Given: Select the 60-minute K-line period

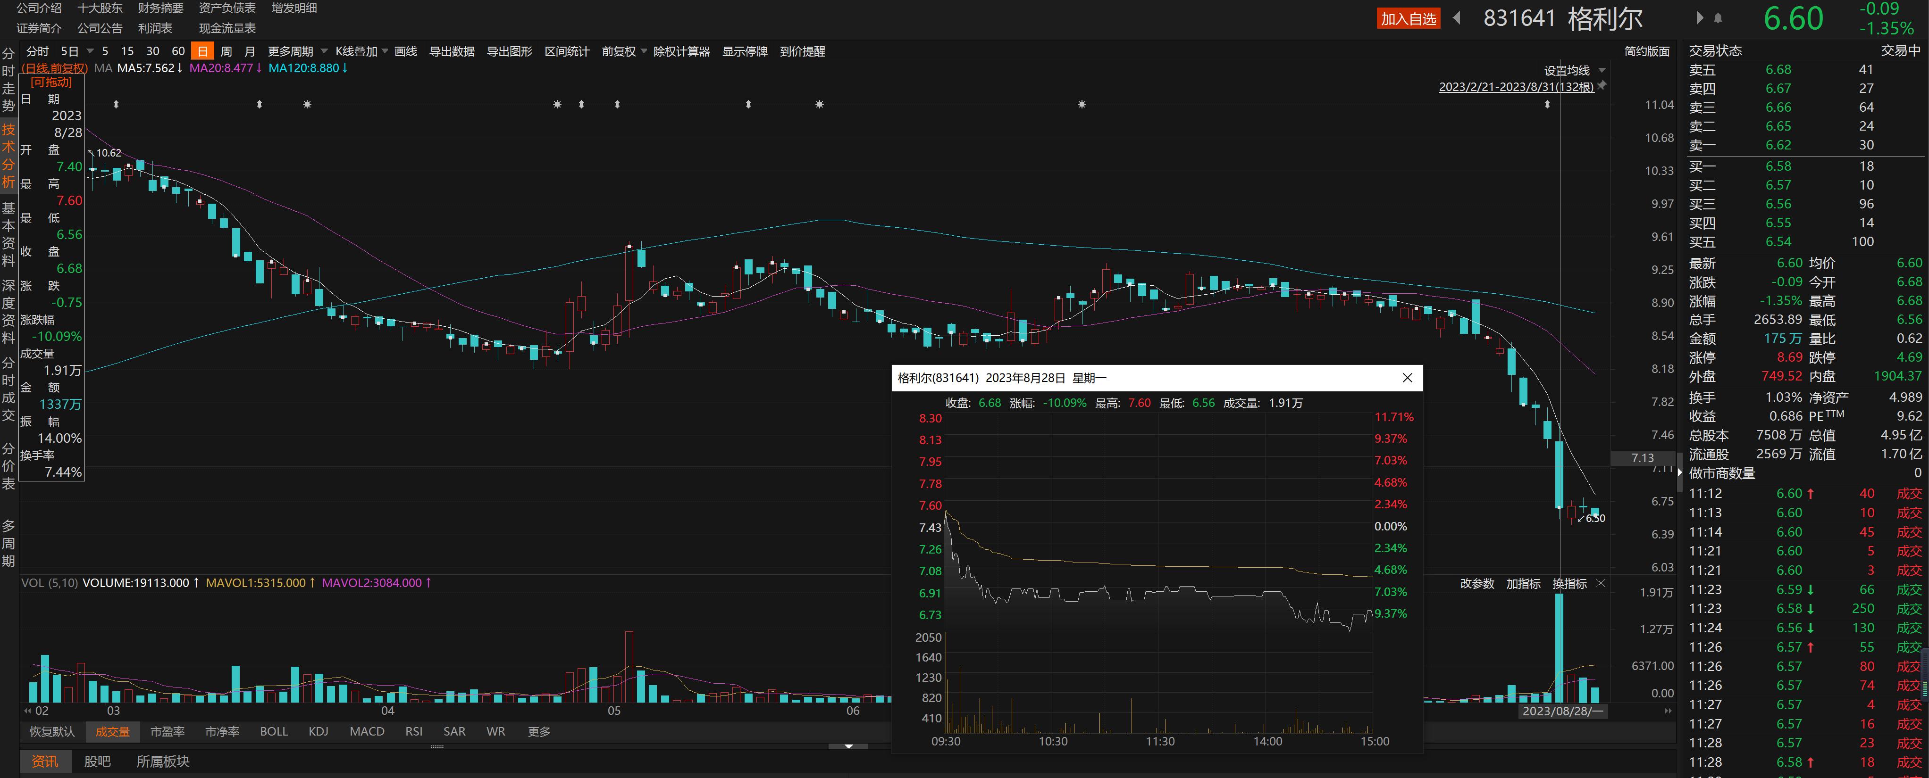Looking at the screenshot, I should (178, 51).
